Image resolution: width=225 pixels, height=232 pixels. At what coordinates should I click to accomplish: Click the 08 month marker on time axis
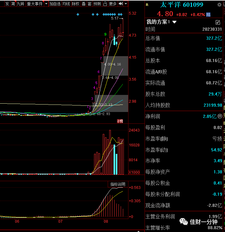coord(106,221)
